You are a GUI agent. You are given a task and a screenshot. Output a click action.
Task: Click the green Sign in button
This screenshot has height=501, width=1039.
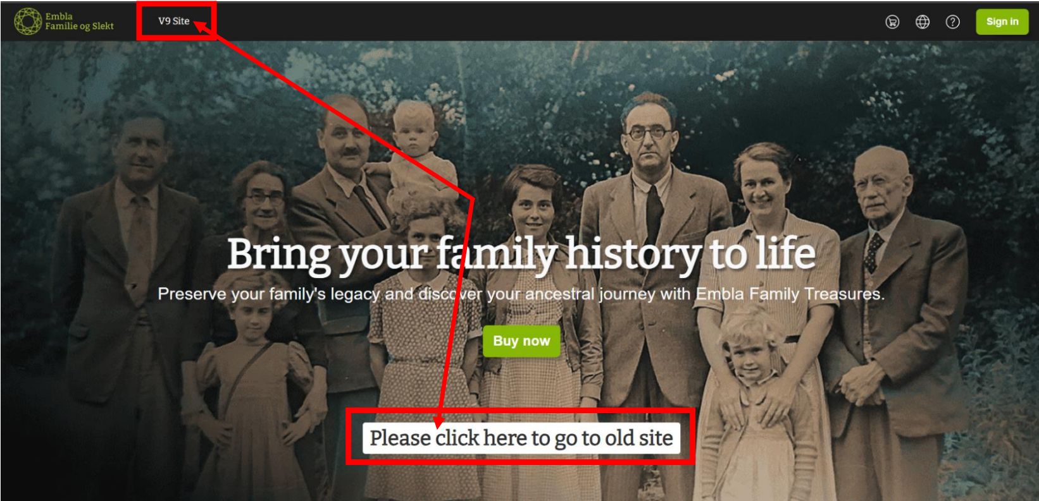pyautogui.click(x=1002, y=21)
